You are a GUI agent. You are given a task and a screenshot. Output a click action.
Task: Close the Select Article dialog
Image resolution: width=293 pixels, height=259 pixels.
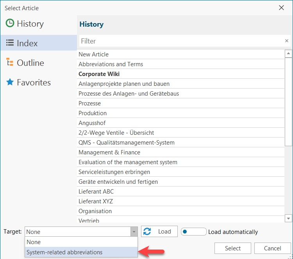click(281, 7)
